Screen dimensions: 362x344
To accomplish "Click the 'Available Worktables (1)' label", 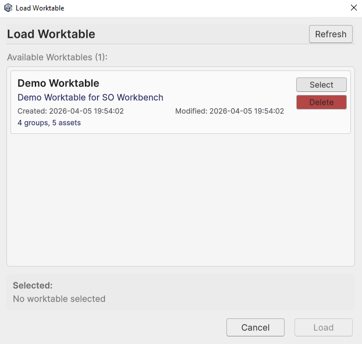I will (58, 57).
